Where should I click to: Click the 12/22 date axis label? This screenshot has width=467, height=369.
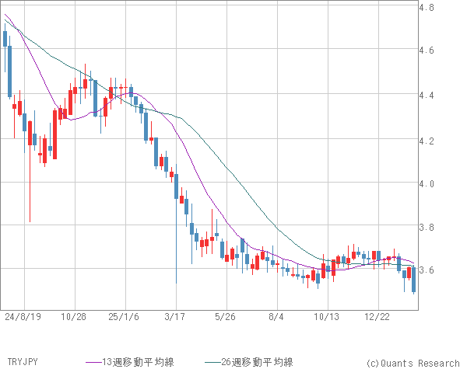(x=377, y=318)
